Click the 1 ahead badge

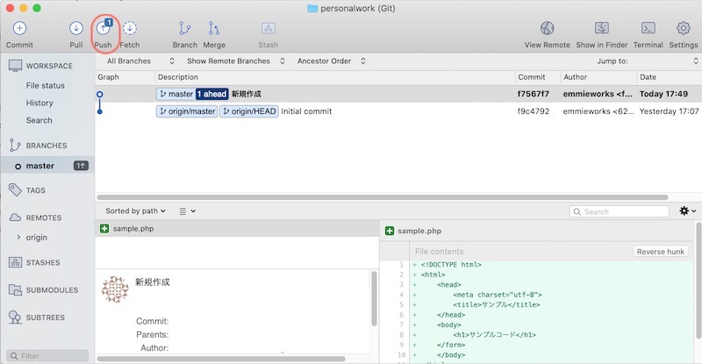[212, 94]
